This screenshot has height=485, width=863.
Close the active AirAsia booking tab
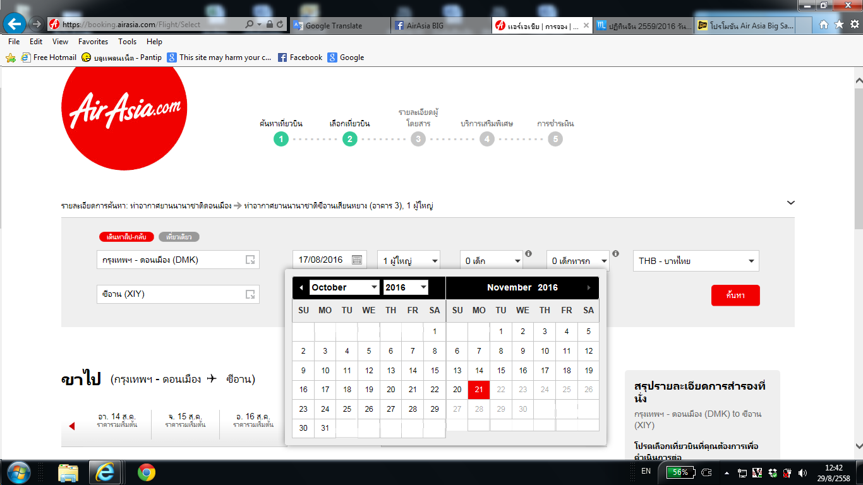pyautogui.click(x=586, y=25)
